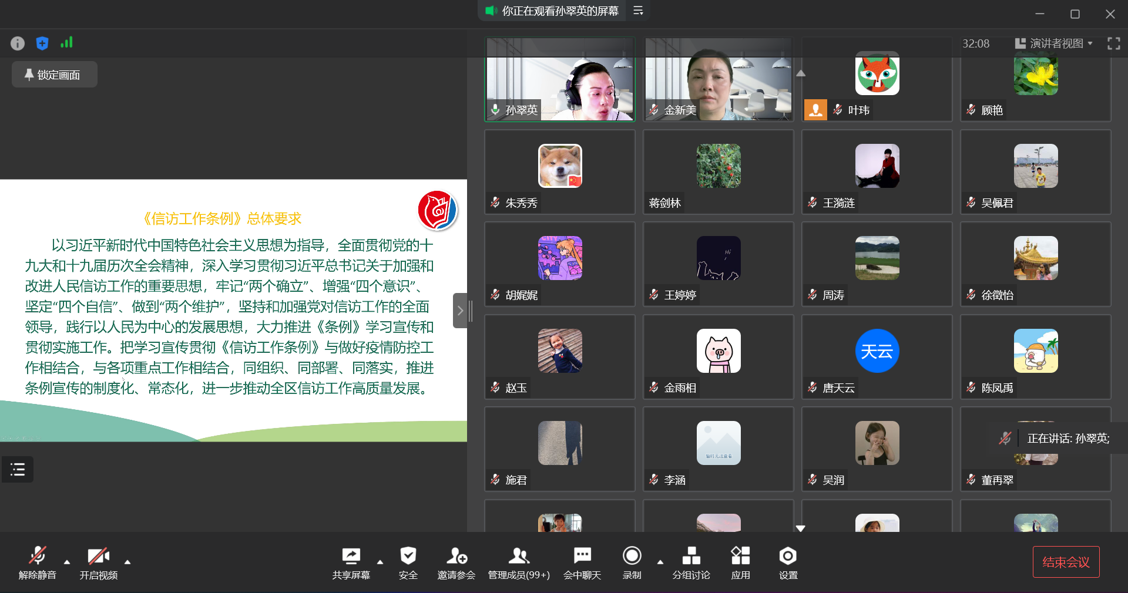This screenshot has height=593, width=1128.
Task: Start sharing with 共享屏幕
Action: coord(351,562)
